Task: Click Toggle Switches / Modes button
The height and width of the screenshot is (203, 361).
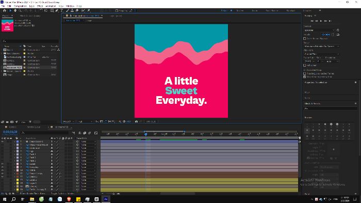Action: 62,194
